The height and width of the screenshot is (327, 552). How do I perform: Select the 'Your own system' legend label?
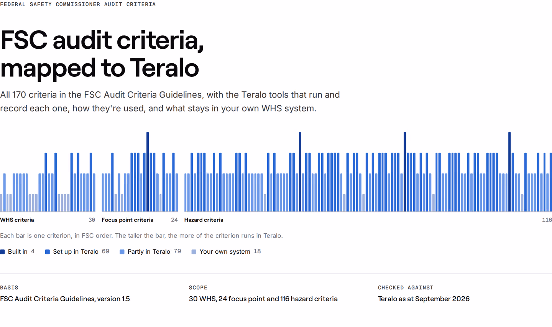click(x=225, y=251)
